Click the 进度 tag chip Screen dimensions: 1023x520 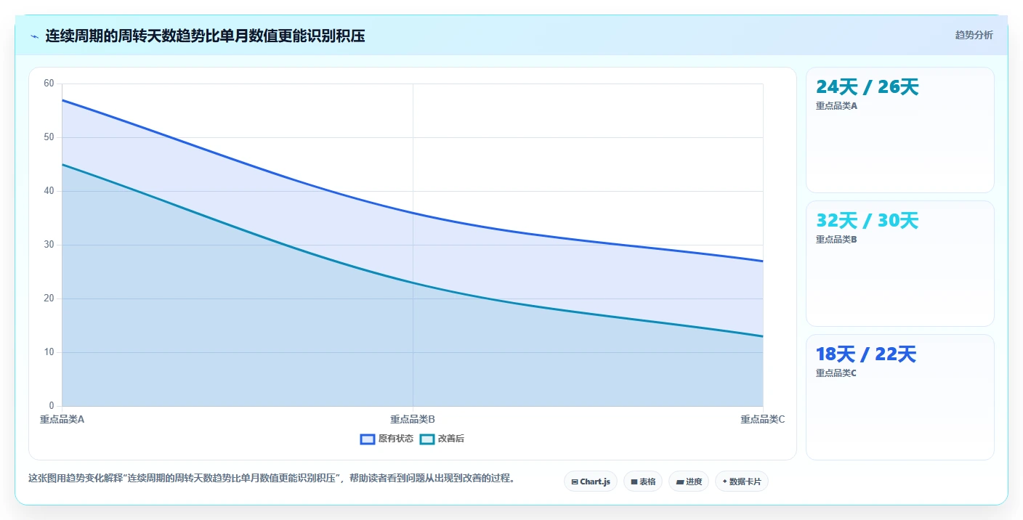[689, 482]
